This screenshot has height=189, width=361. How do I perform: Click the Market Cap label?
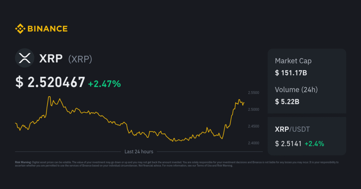coord(293,61)
